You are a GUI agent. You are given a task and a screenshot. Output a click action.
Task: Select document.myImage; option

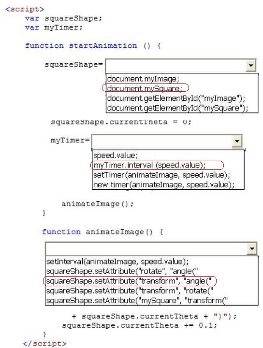tap(143, 79)
